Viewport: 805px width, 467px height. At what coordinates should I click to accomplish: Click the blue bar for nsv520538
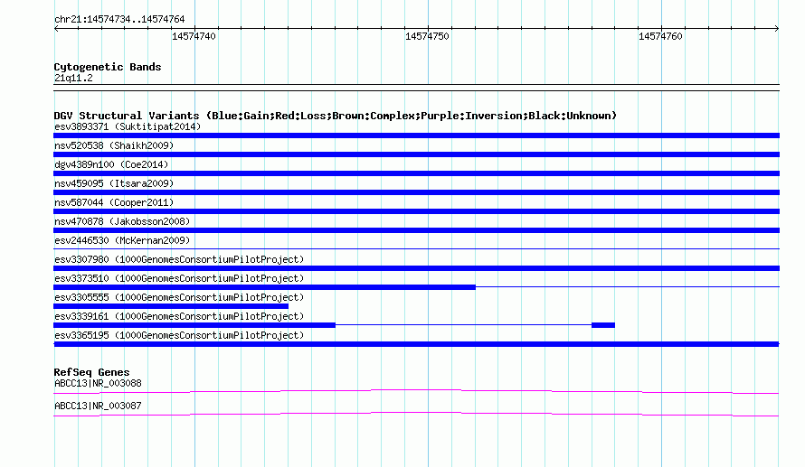click(416, 154)
